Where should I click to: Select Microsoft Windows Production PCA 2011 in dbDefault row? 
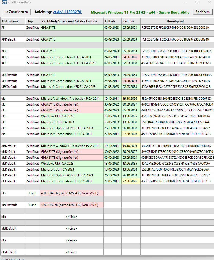[x=72, y=146]
